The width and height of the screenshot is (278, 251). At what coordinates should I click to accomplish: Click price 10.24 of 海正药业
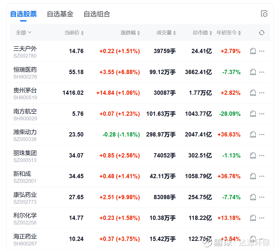(76, 239)
